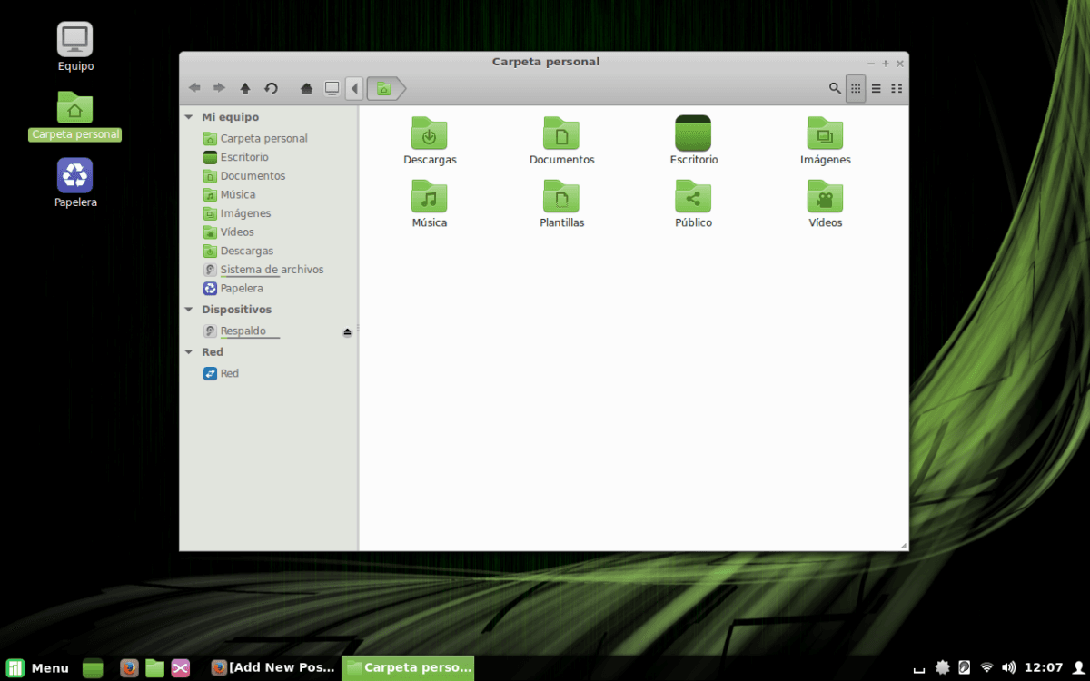
Task: Open the volume control in the tray
Action: click(1008, 667)
